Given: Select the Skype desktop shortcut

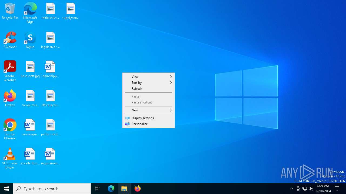Looking at the screenshot, I should (x=30, y=40).
